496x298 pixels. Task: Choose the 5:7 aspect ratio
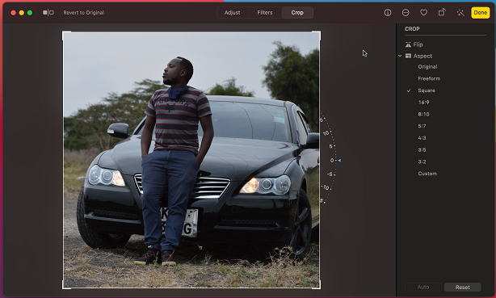click(x=422, y=126)
